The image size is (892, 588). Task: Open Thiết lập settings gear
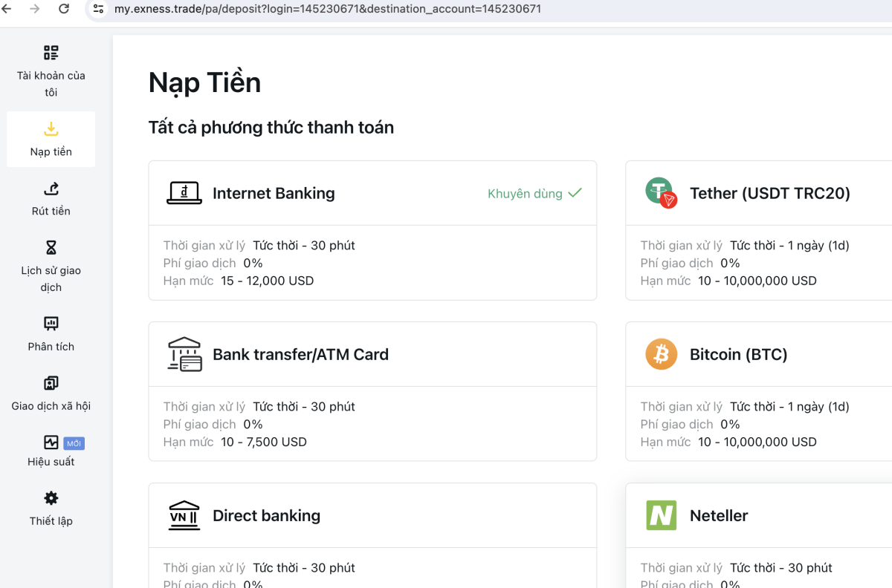pyautogui.click(x=51, y=508)
